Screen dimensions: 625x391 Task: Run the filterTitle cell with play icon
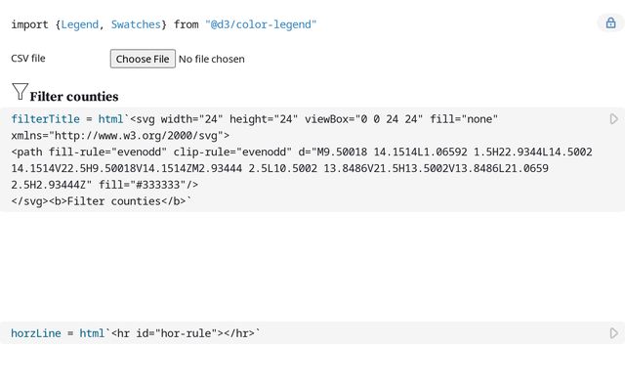[x=614, y=119]
